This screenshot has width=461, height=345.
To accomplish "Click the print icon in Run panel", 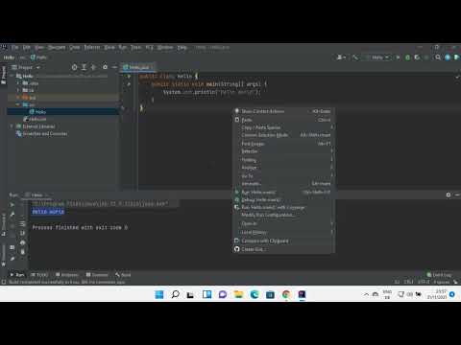I will coord(22,242).
